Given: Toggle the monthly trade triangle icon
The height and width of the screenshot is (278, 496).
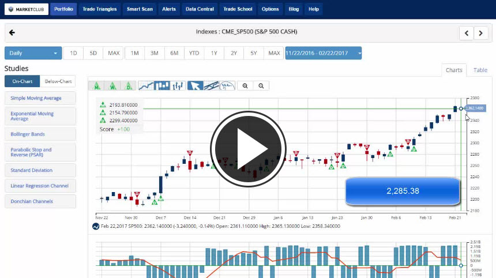Looking at the screenshot, I should point(97,86).
